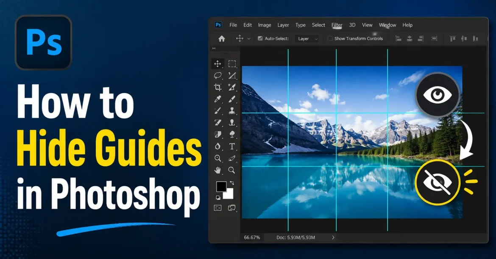Click the Doc: 5.93M/5.93M status text
The width and height of the screenshot is (496, 259).
tap(296, 237)
